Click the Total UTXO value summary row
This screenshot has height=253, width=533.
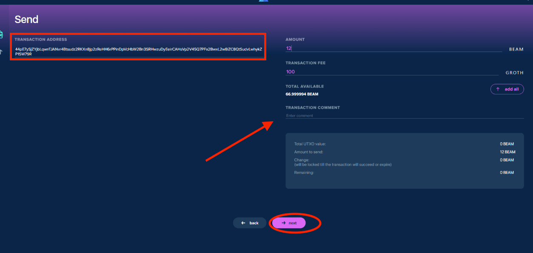404,144
